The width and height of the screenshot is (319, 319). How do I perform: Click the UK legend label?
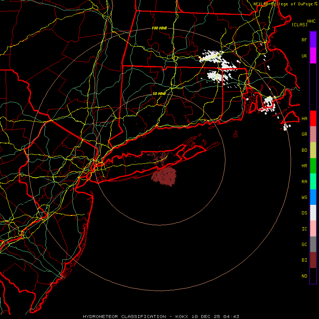[304, 56]
